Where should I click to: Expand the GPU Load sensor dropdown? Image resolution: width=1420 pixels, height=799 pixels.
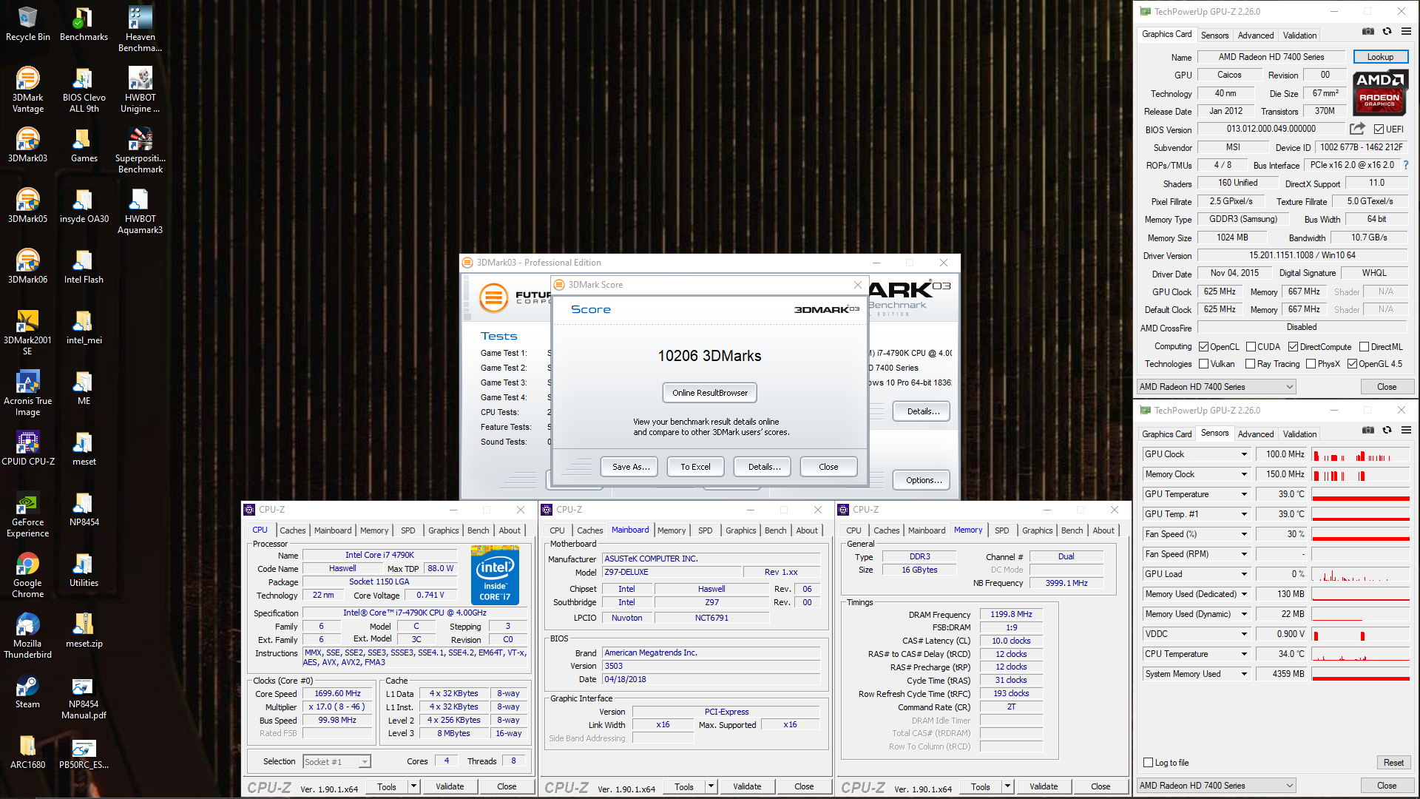point(1244,574)
